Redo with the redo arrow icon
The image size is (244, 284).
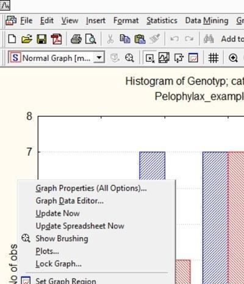tap(189, 39)
